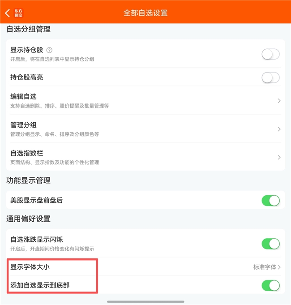Open 编辑自选 via its chevron

click(279, 101)
